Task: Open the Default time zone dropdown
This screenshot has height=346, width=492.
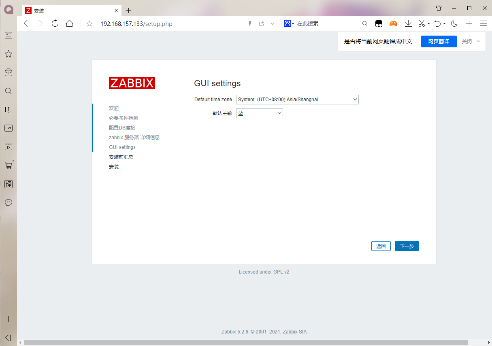Action: pyautogui.click(x=297, y=100)
